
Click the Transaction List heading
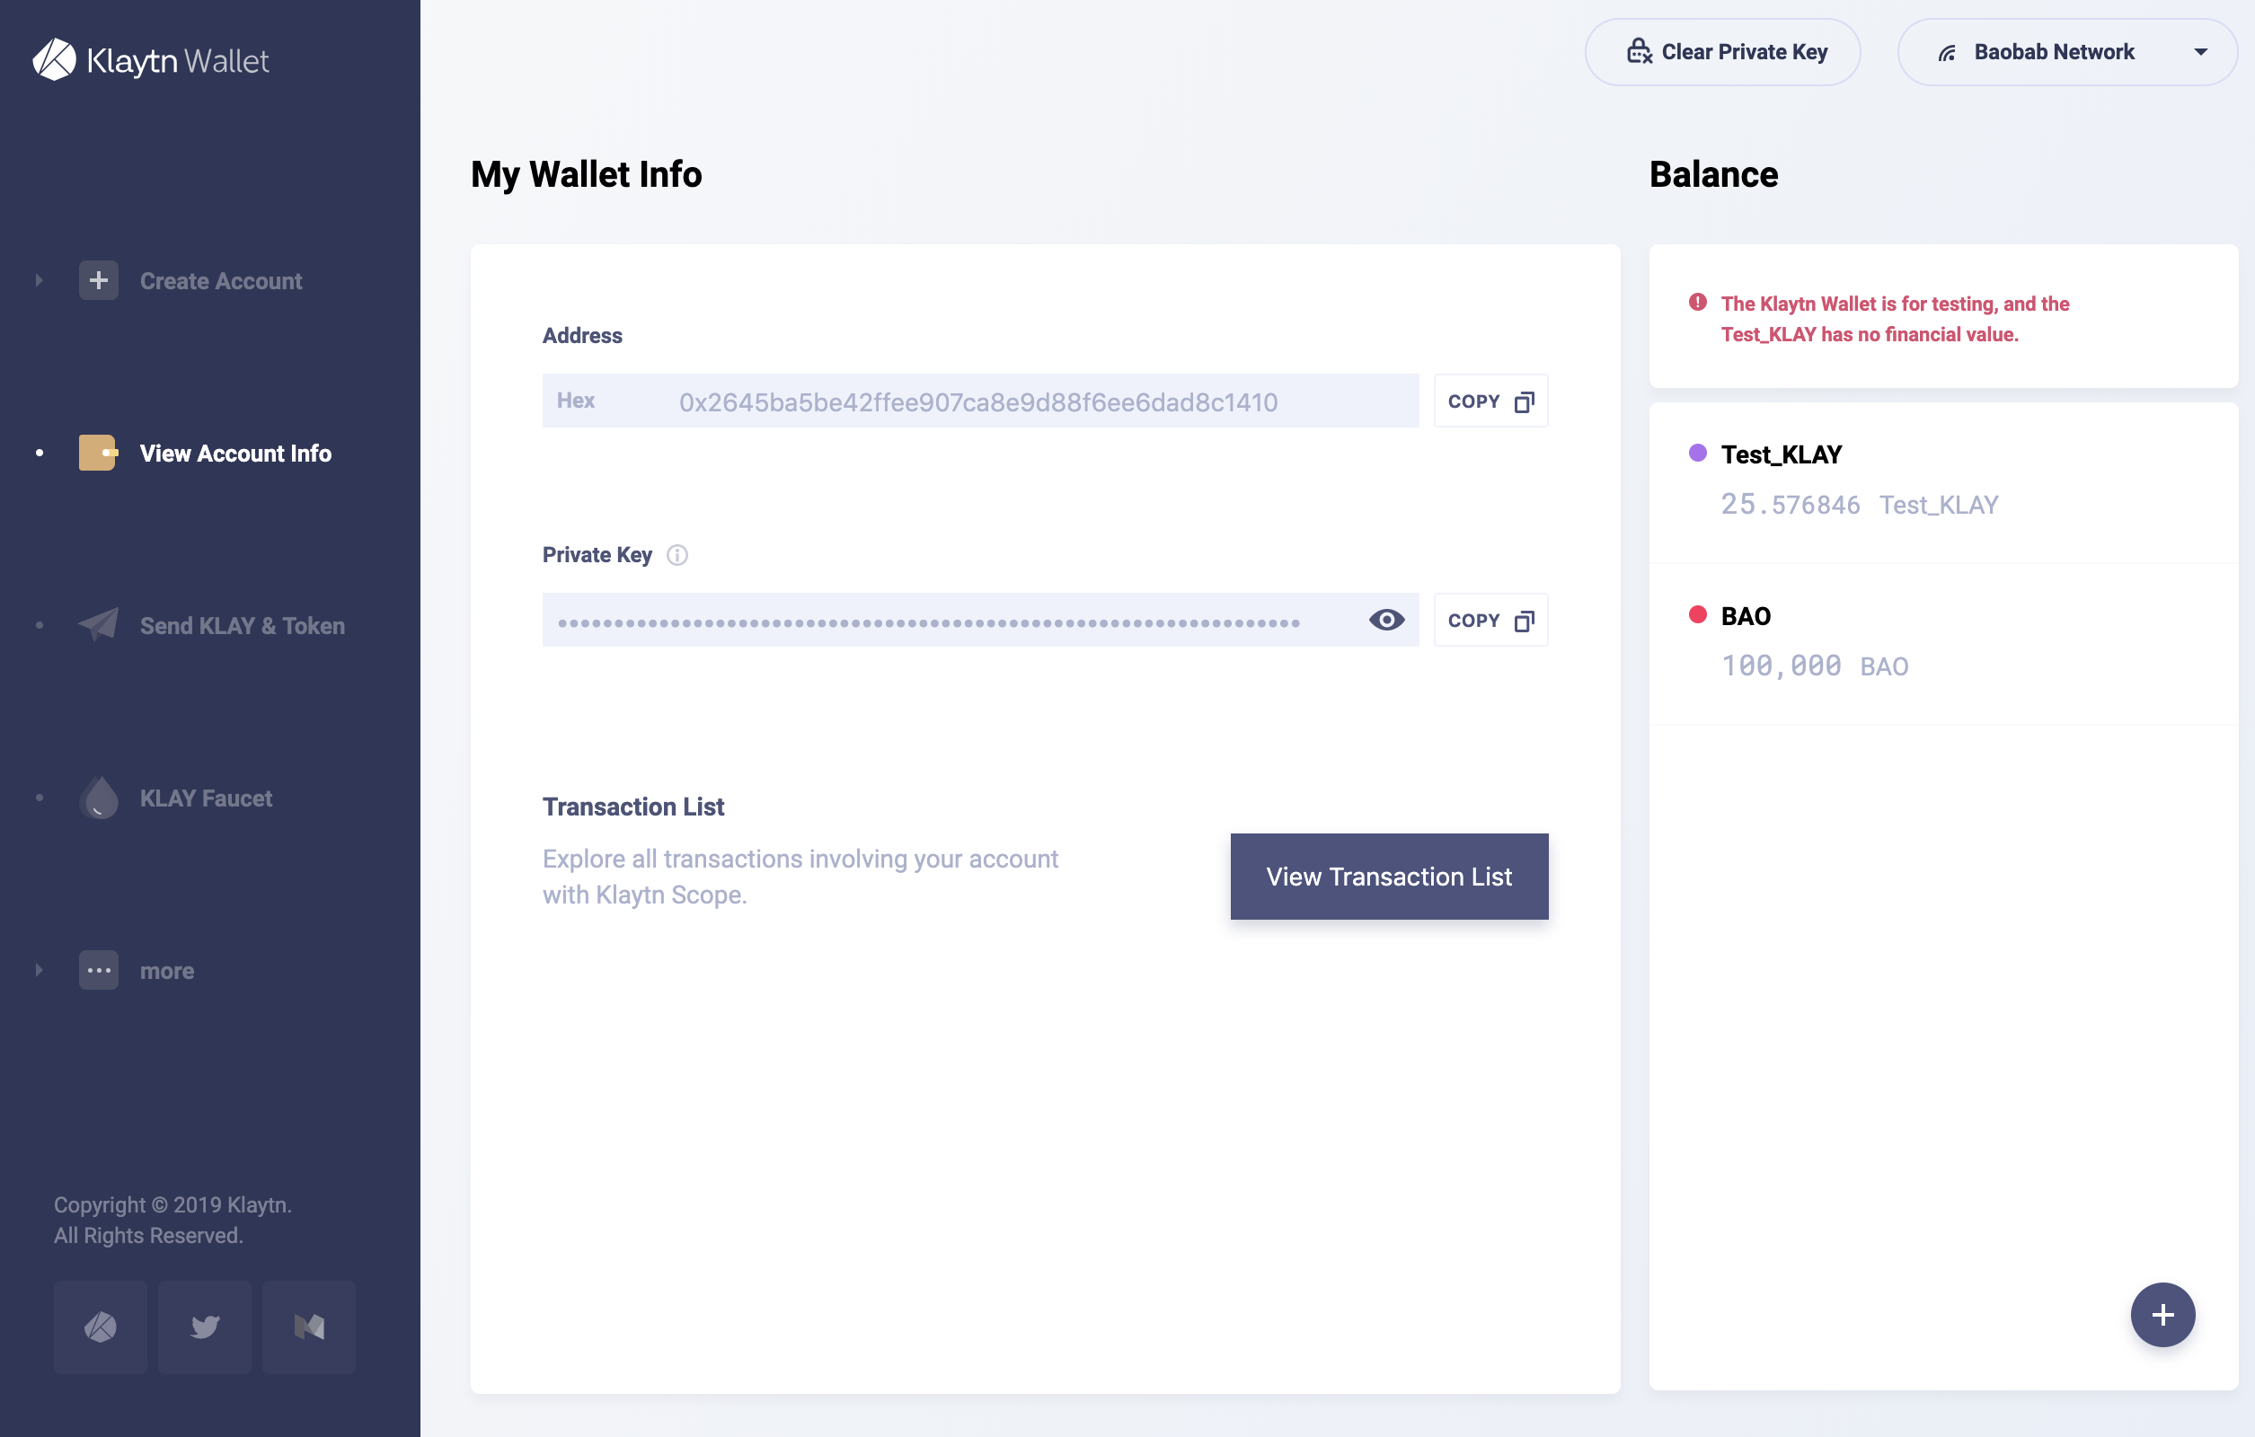(x=633, y=807)
